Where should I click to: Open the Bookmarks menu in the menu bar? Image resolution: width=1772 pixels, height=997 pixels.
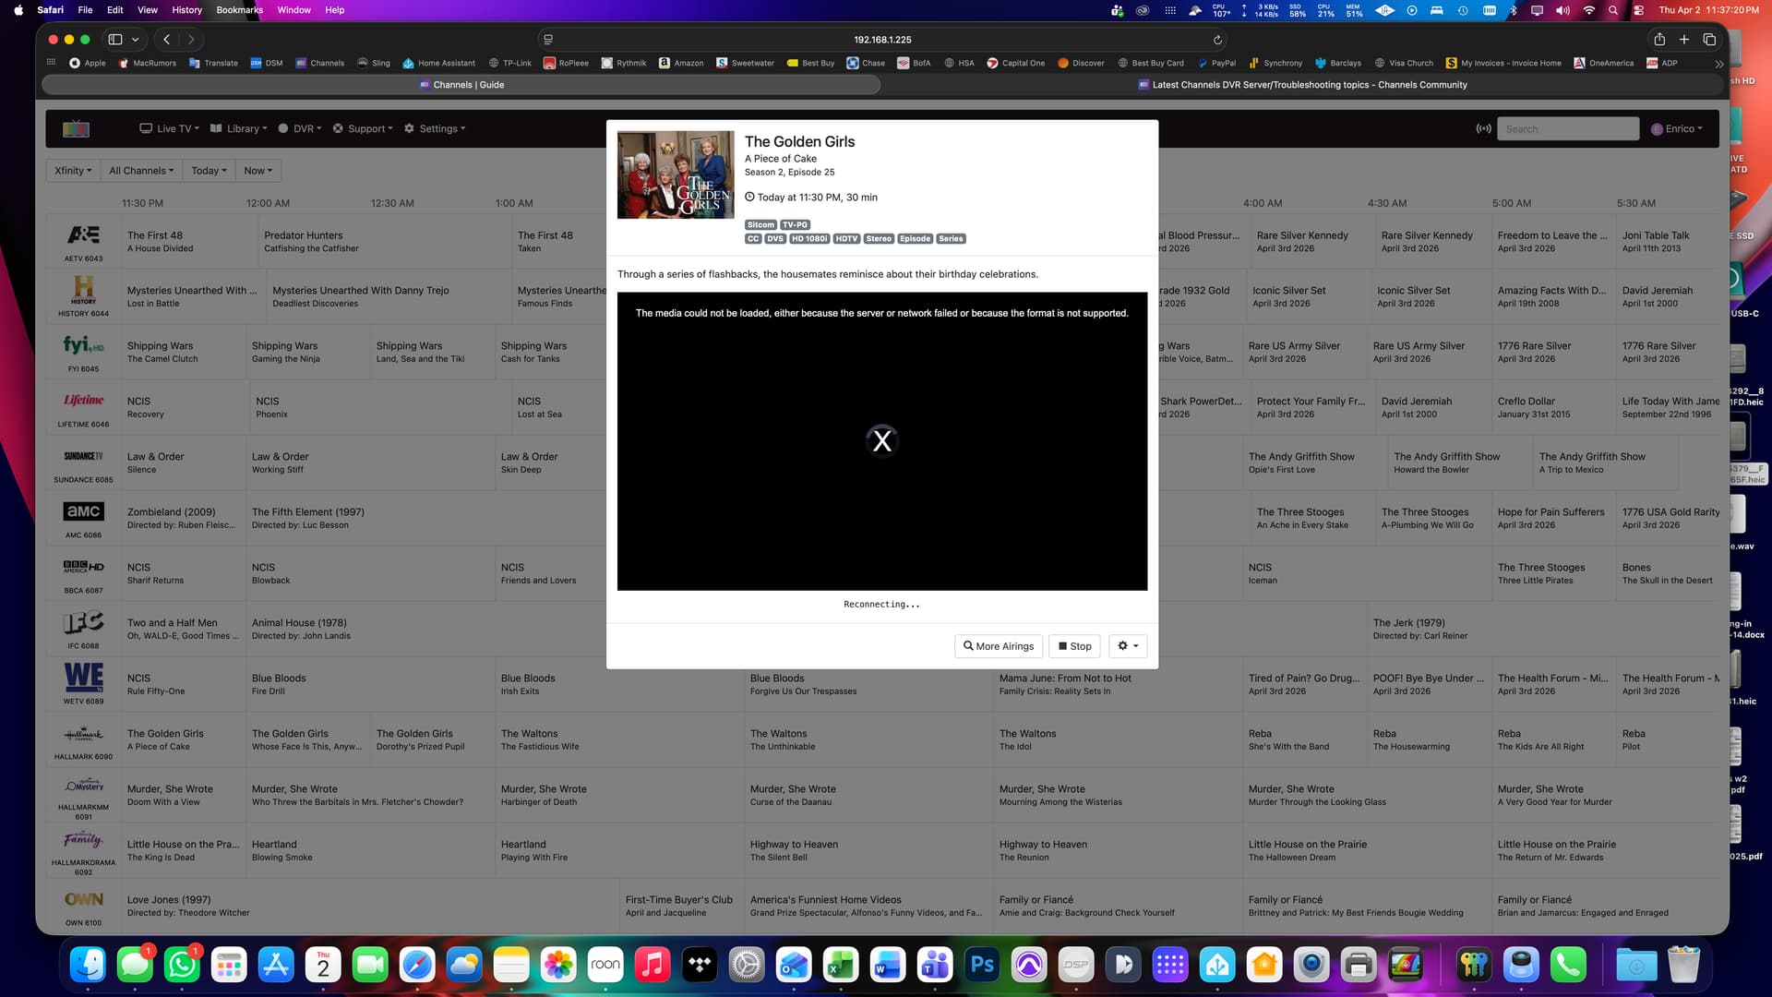click(239, 10)
